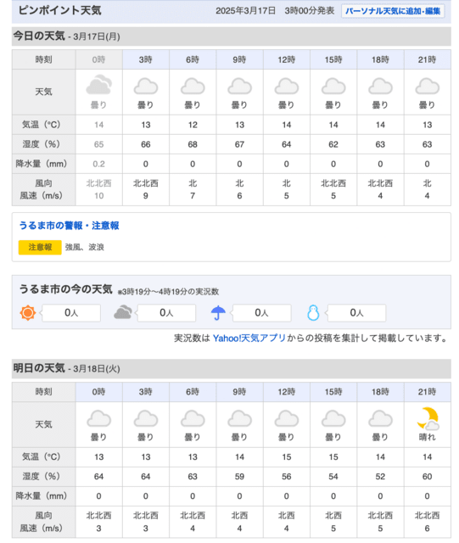This screenshot has height=543, width=459.
Task: Click tomorrow's 9時 cloud weather icon
Action: 240,418
